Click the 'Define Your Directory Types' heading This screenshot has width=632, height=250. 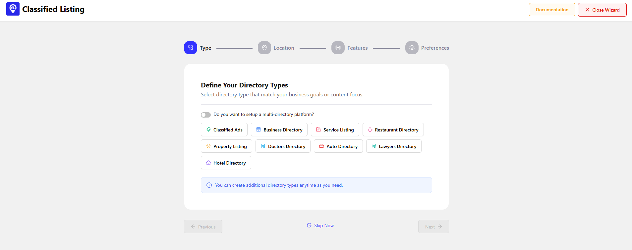[245, 85]
